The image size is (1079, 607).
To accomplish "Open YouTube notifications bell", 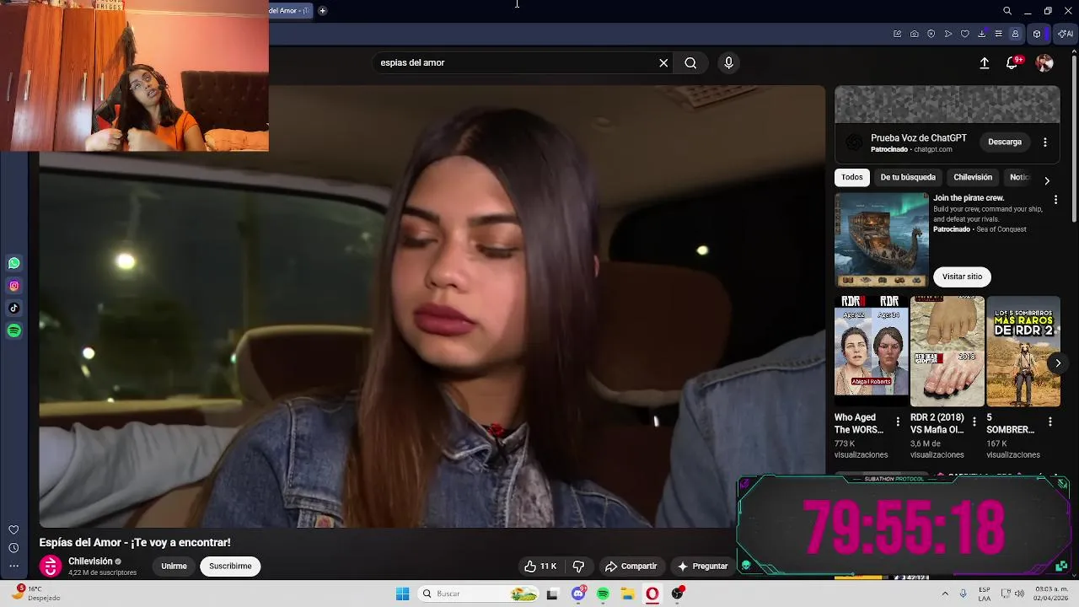I will (x=1012, y=63).
